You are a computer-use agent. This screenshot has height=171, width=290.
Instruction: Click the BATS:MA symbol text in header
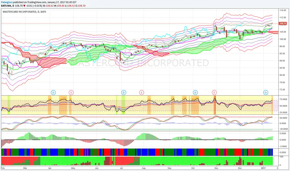[x=6, y=6]
